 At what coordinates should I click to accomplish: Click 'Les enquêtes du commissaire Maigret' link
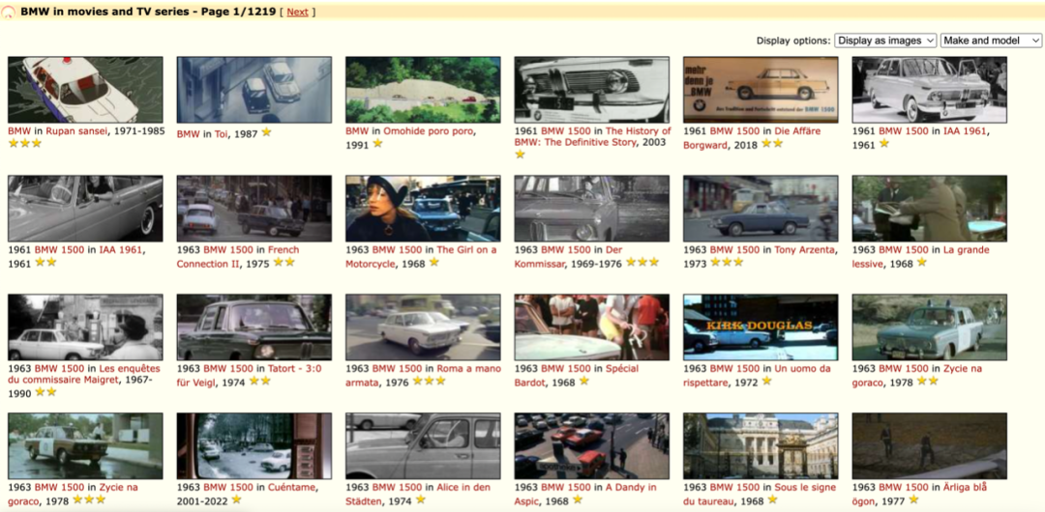click(x=84, y=375)
